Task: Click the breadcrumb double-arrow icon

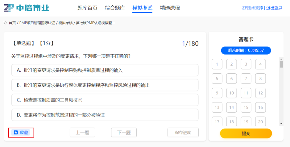Action: (x=5, y=23)
